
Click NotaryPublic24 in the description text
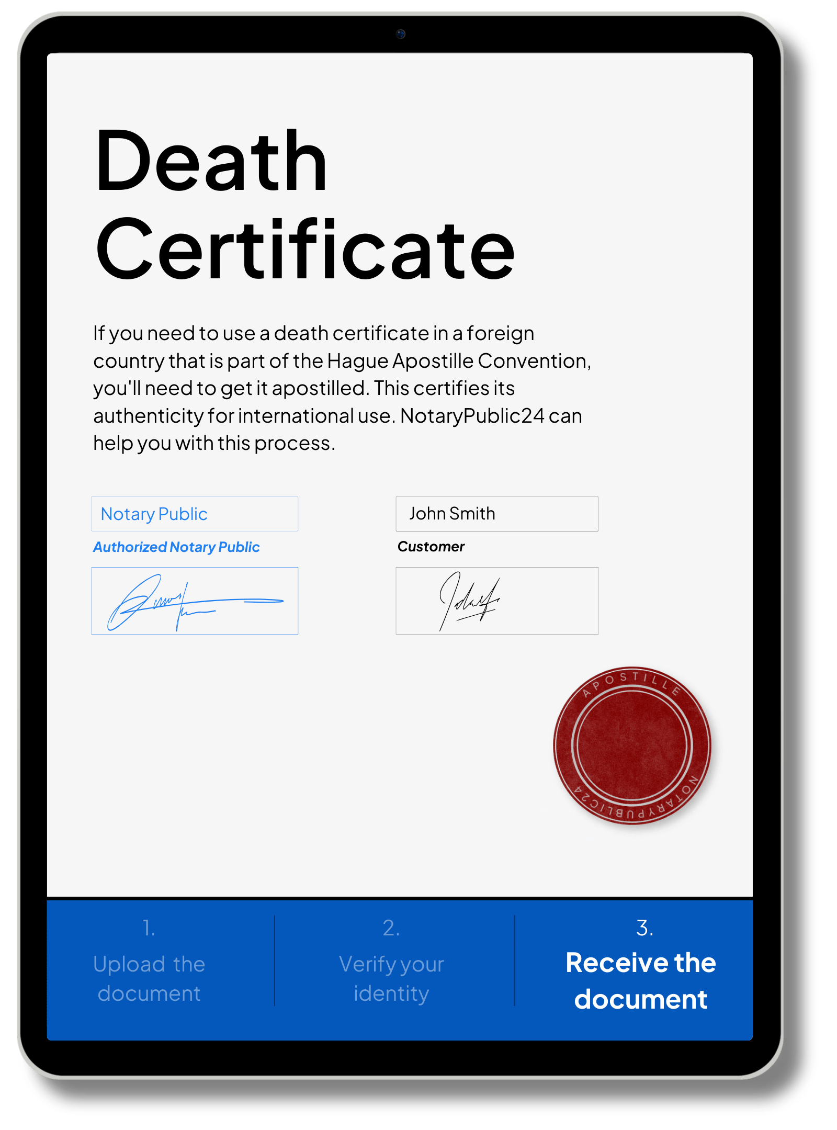pos(472,416)
